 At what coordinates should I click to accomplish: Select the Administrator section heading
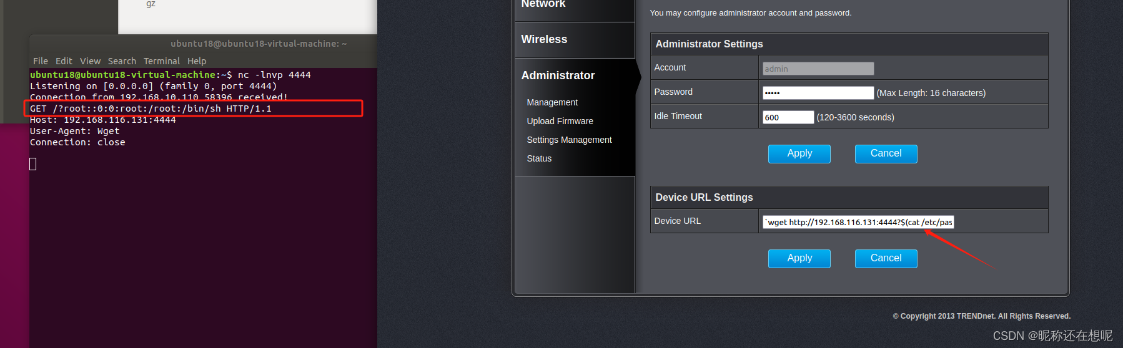pyautogui.click(x=558, y=75)
